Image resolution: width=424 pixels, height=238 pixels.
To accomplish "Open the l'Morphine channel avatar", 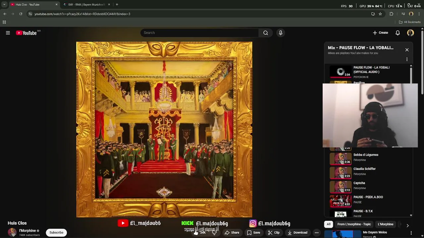I will [12, 232].
